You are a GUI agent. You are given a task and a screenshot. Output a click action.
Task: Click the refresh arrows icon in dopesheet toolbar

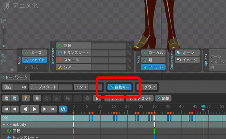click(47, 98)
